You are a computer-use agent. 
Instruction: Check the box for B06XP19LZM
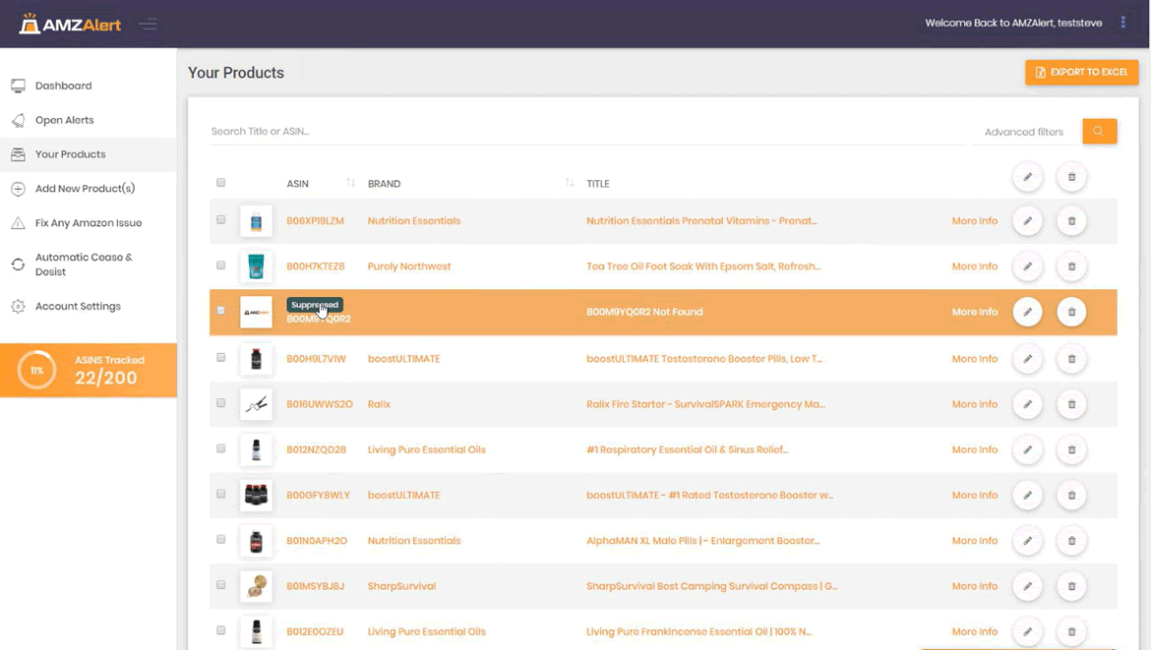coord(221,220)
